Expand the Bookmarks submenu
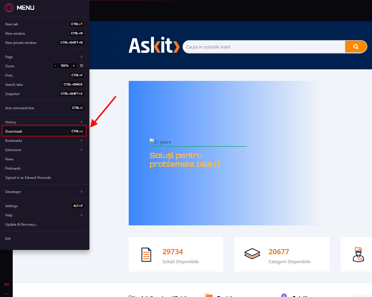 point(44,141)
